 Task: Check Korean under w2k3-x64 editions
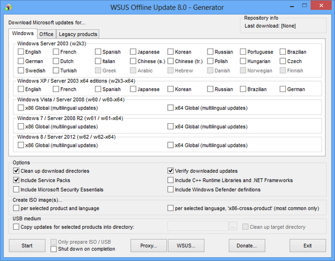(x=170, y=89)
